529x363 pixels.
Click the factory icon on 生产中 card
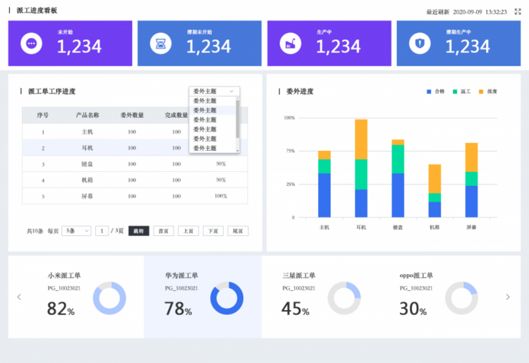point(291,44)
